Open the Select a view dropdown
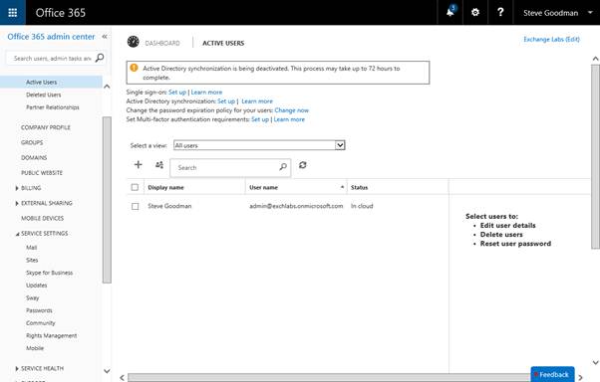 pos(259,145)
